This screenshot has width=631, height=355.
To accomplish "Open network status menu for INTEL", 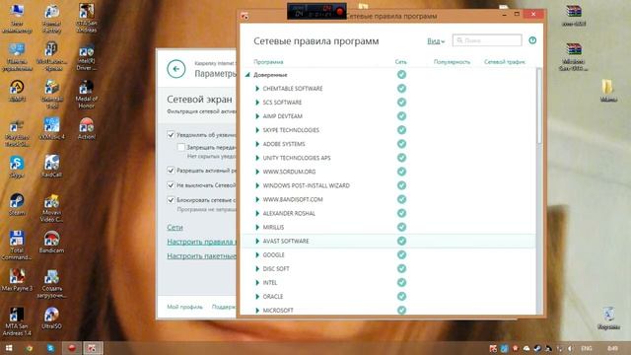I will [x=401, y=283].
